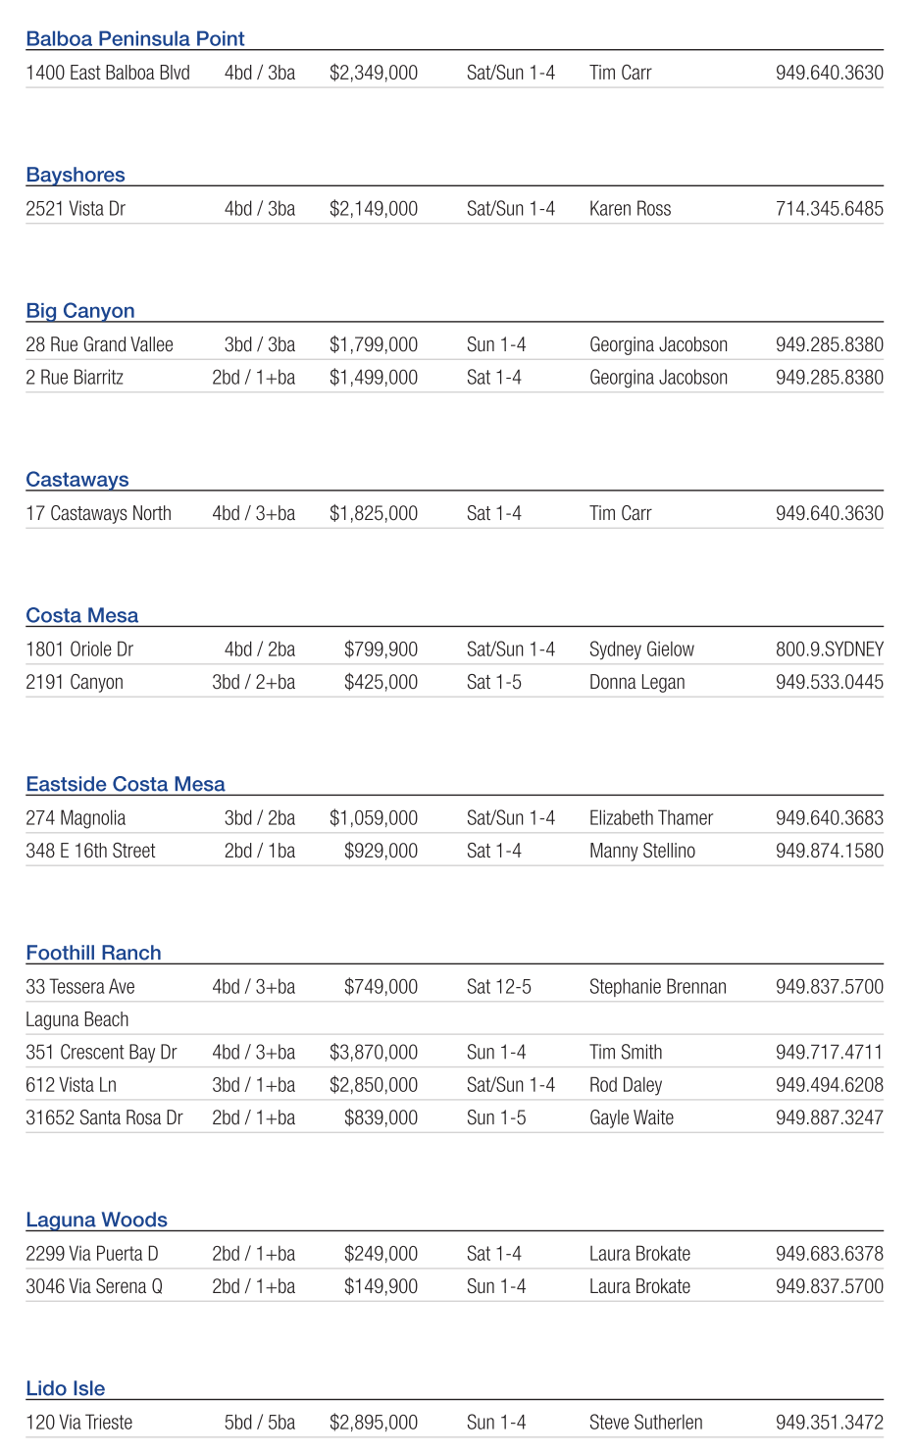Click the Lido Isle heading

pyautogui.click(x=66, y=1388)
